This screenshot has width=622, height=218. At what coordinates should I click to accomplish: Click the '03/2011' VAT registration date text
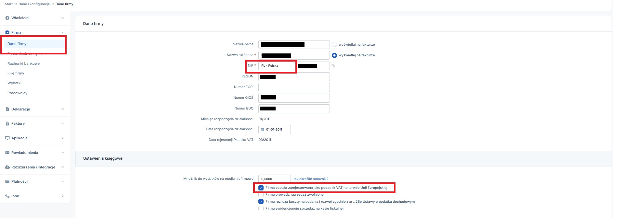pyautogui.click(x=265, y=140)
